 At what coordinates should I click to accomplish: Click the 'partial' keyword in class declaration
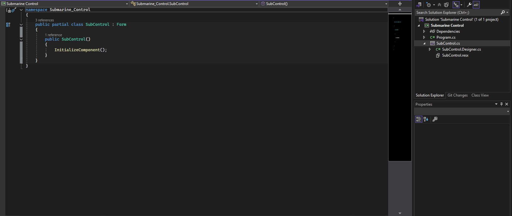[60, 25]
